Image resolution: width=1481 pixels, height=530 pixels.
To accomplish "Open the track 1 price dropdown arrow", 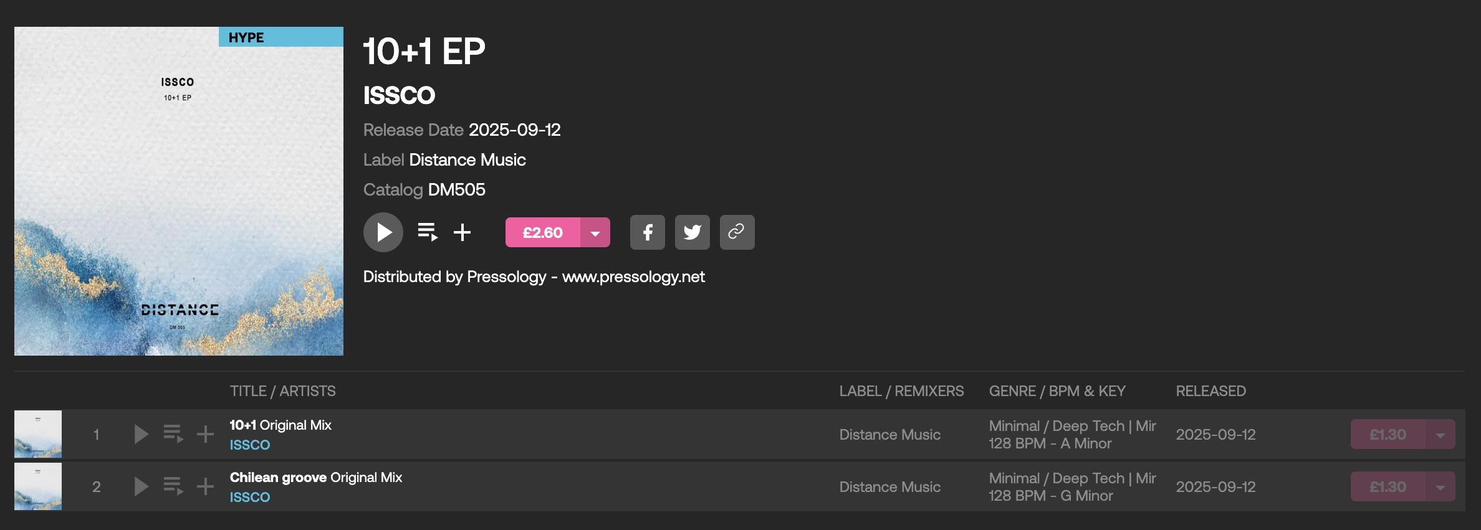I will pos(1440,435).
